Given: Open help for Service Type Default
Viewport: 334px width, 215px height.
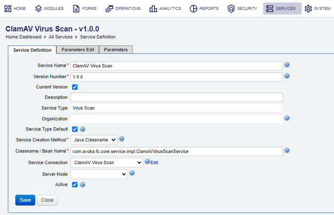Looking at the screenshot, I should pyautogui.click(x=83, y=129).
